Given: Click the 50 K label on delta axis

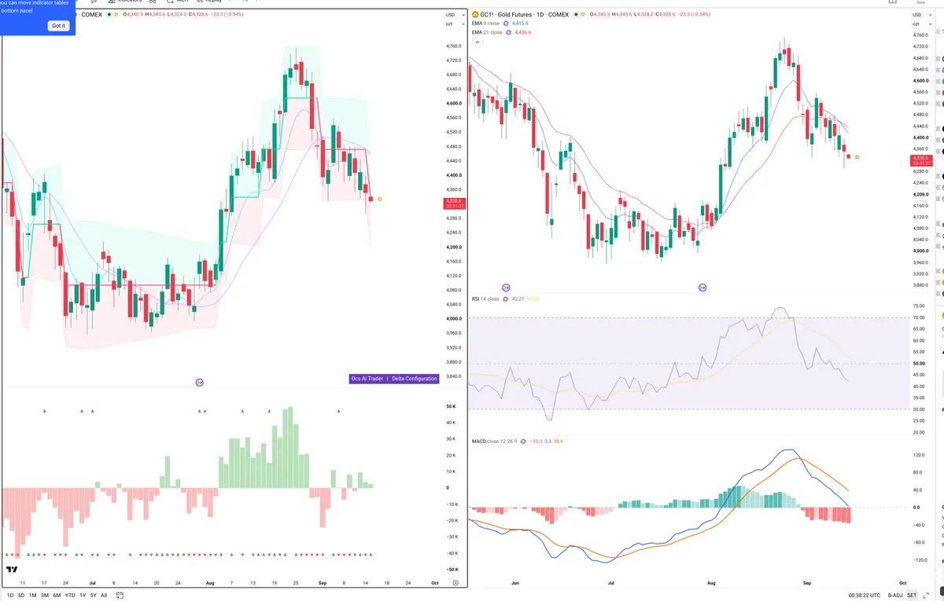Looking at the screenshot, I should click(x=452, y=406).
